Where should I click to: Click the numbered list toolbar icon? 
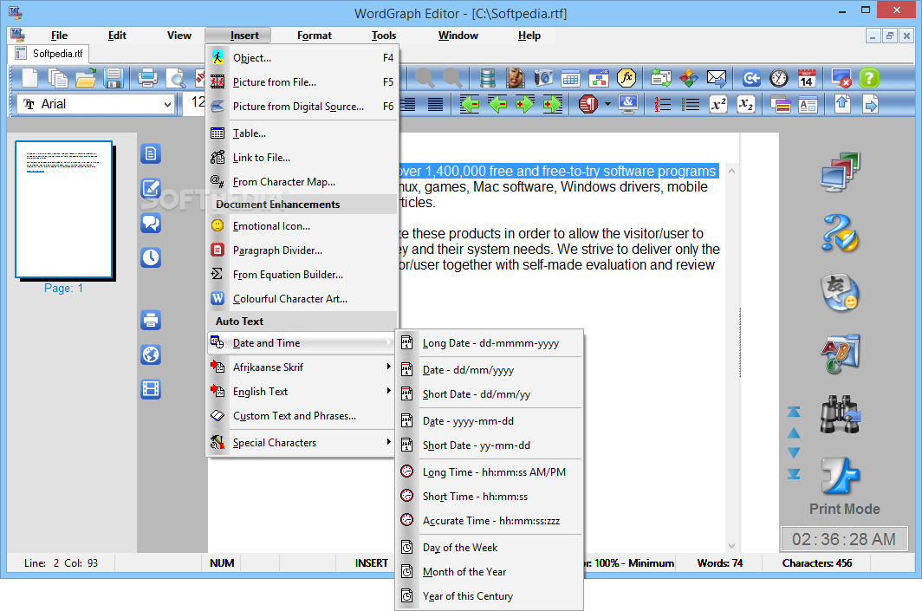click(x=662, y=105)
